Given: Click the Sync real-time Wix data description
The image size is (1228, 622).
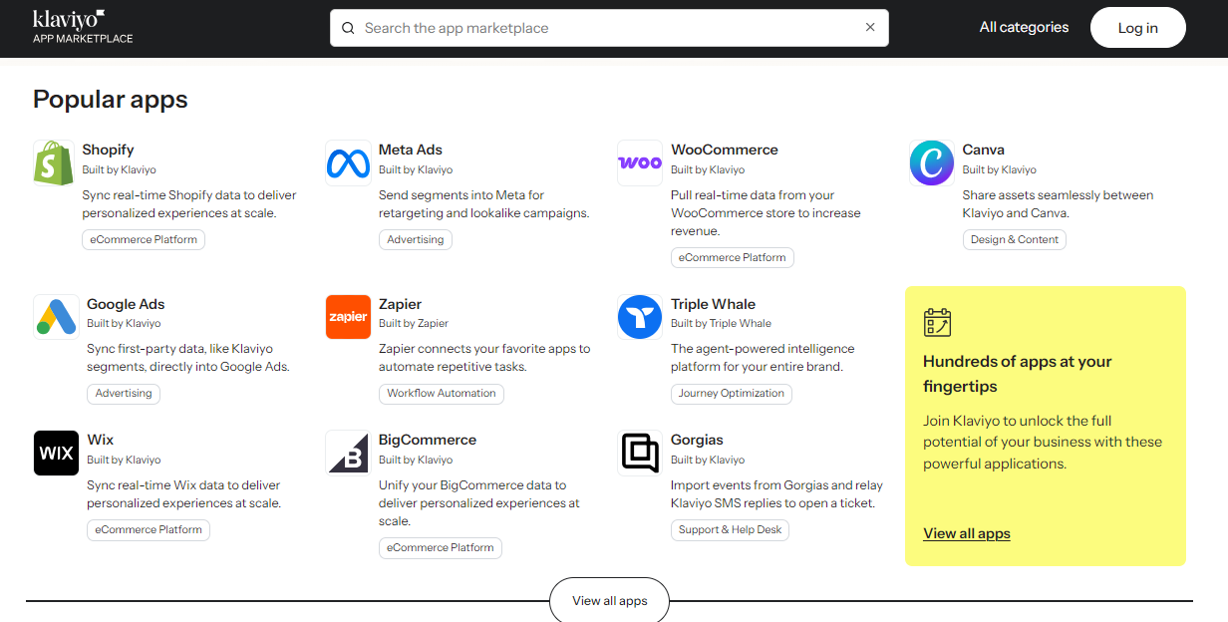Looking at the screenshot, I should tap(184, 494).
